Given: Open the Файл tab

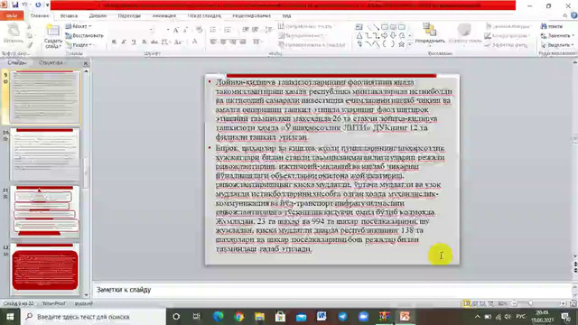Looking at the screenshot, I should (12, 15).
